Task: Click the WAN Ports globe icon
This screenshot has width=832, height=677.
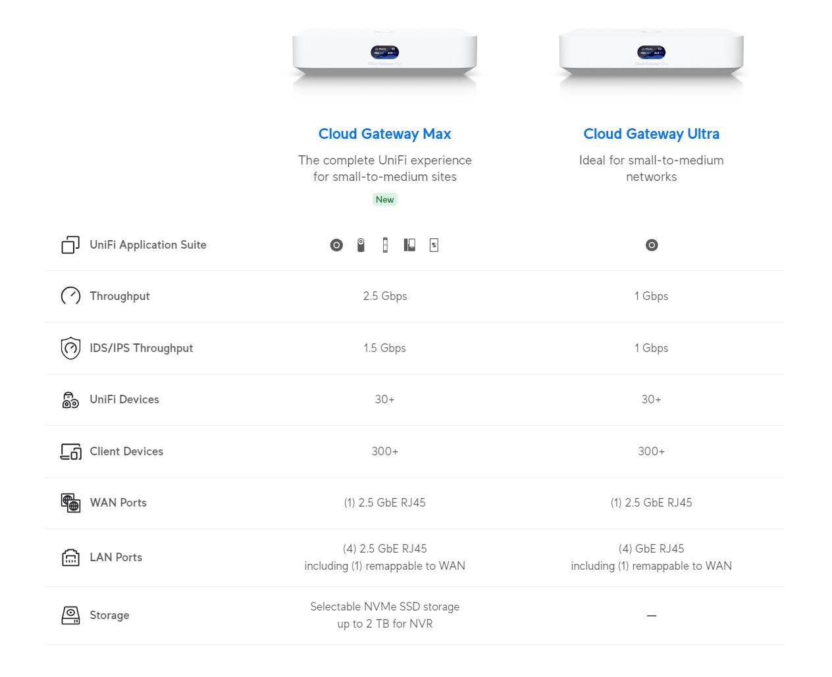Action: (70, 503)
